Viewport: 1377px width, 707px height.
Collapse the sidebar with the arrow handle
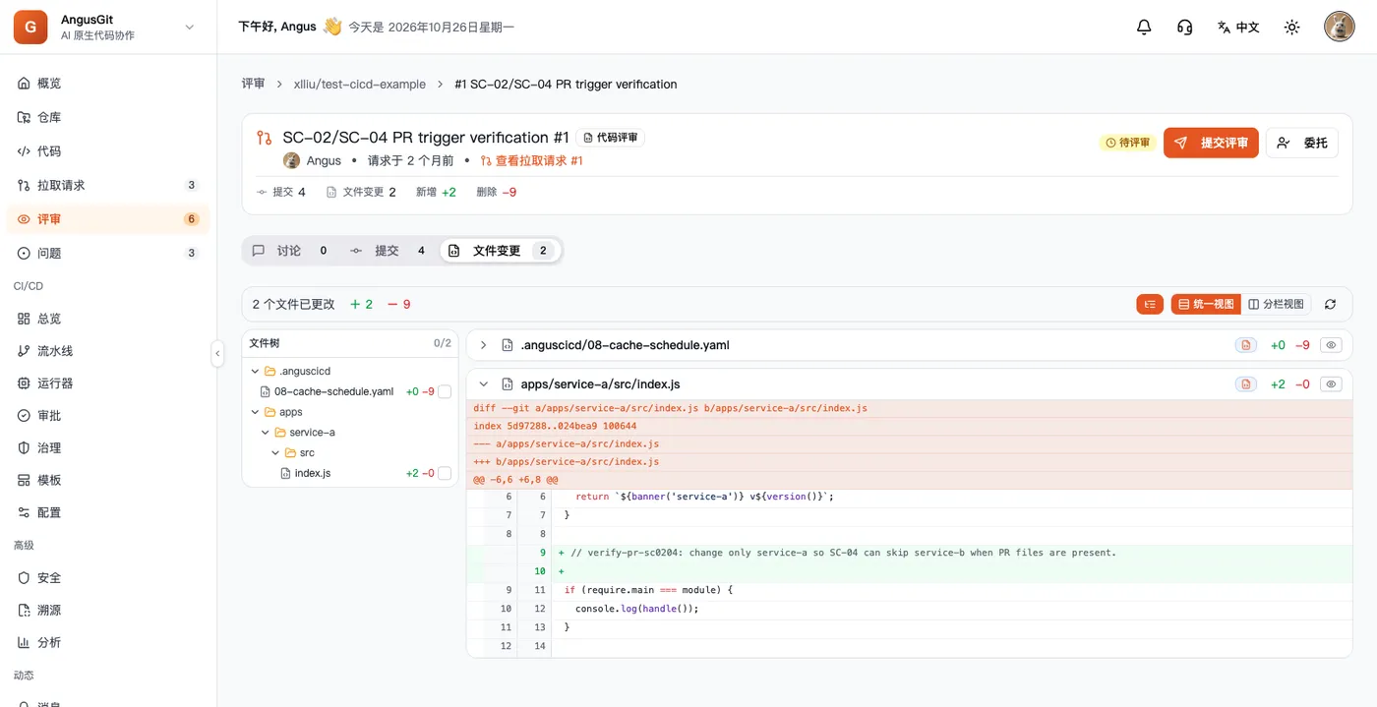tap(217, 354)
